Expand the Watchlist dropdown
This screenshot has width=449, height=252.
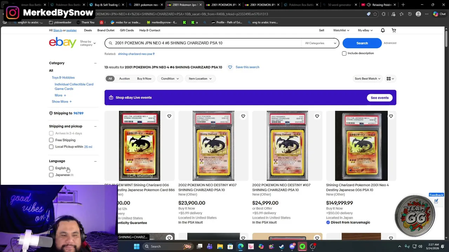coord(341,30)
